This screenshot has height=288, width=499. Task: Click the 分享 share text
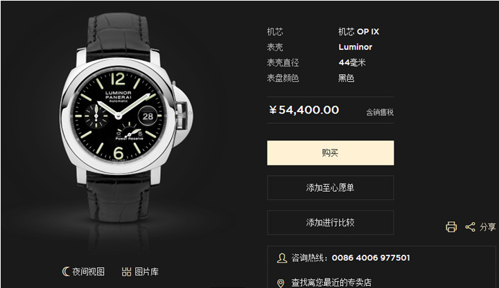487,227
